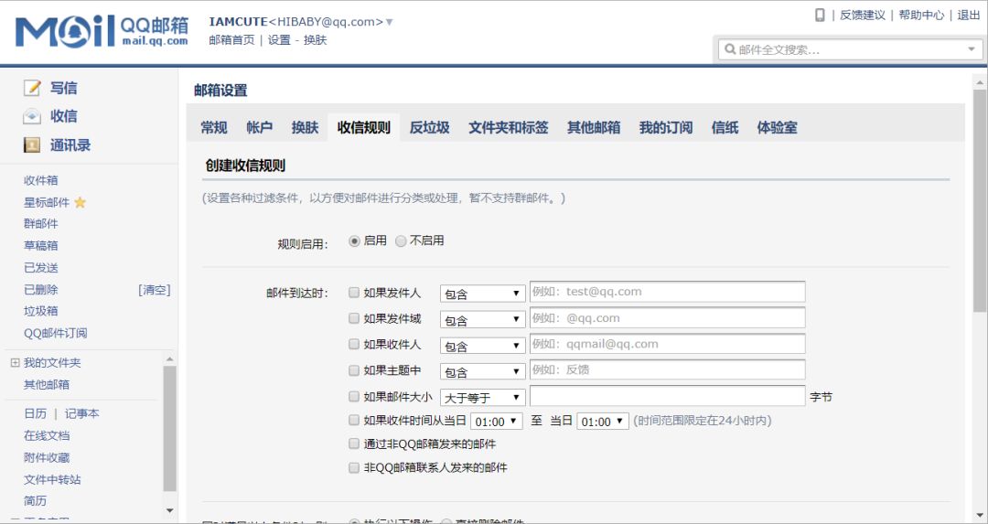Click the QQ Mail logo
The width and height of the screenshot is (988, 524).
click(x=102, y=31)
